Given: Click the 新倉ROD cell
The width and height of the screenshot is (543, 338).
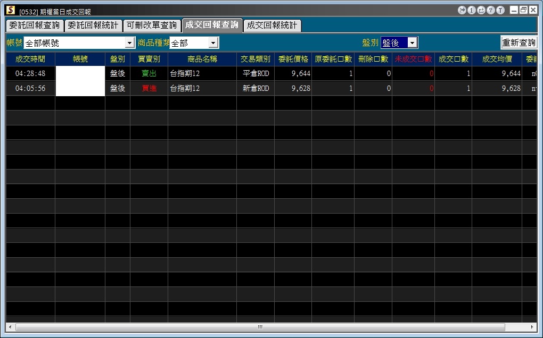Looking at the screenshot, I should pyautogui.click(x=256, y=88).
